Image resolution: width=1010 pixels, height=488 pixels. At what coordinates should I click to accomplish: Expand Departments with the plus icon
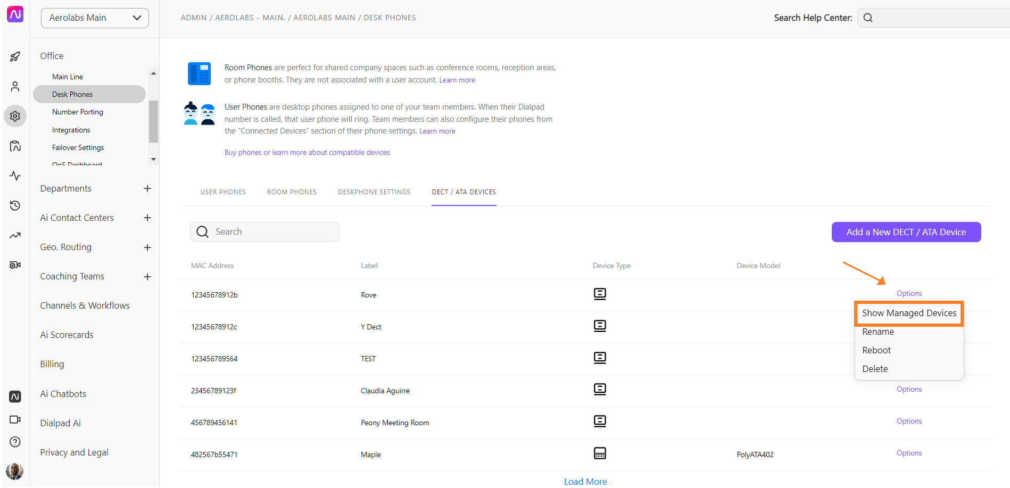(x=147, y=188)
